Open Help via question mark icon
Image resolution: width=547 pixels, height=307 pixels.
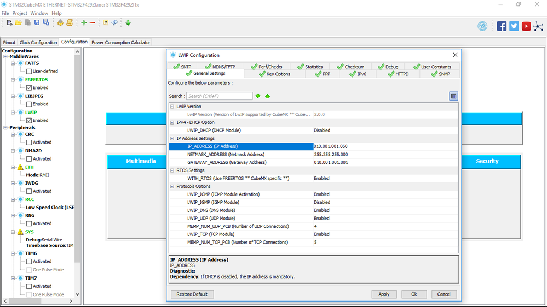click(x=106, y=22)
